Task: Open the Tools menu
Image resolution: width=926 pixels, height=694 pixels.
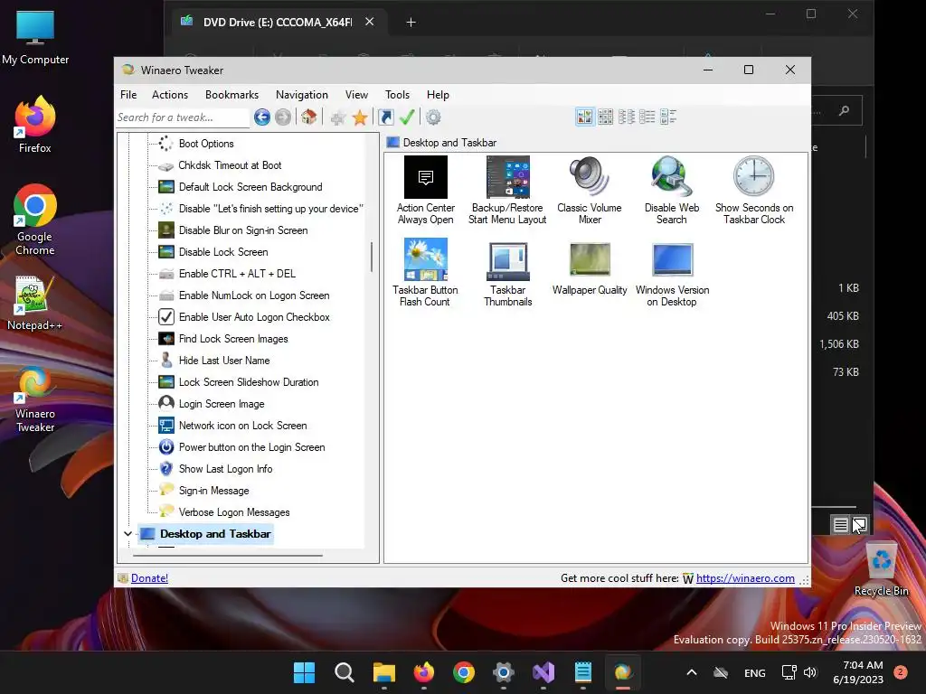Action: [398, 95]
